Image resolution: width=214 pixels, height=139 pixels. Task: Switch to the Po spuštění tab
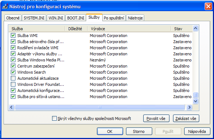(x=114, y=18)
